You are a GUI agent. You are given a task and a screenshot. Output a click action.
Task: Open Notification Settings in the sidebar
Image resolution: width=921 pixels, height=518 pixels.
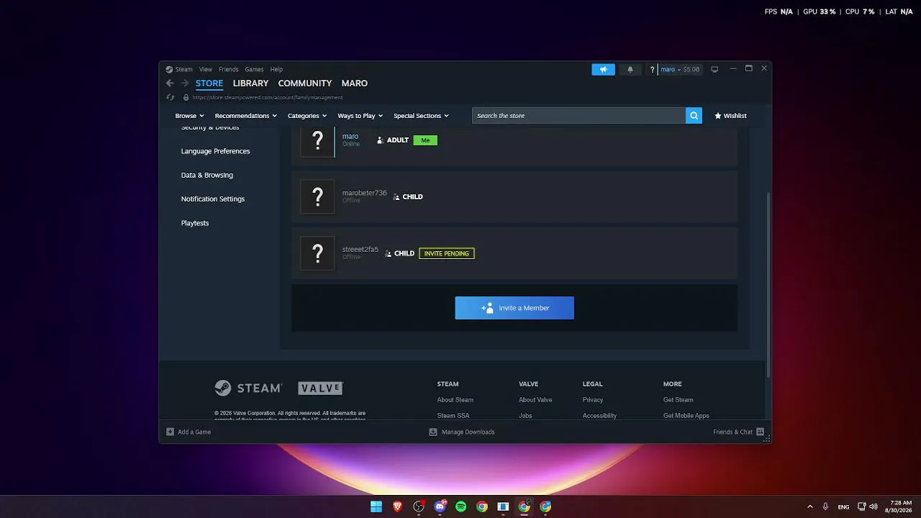(x=213, y=199)
